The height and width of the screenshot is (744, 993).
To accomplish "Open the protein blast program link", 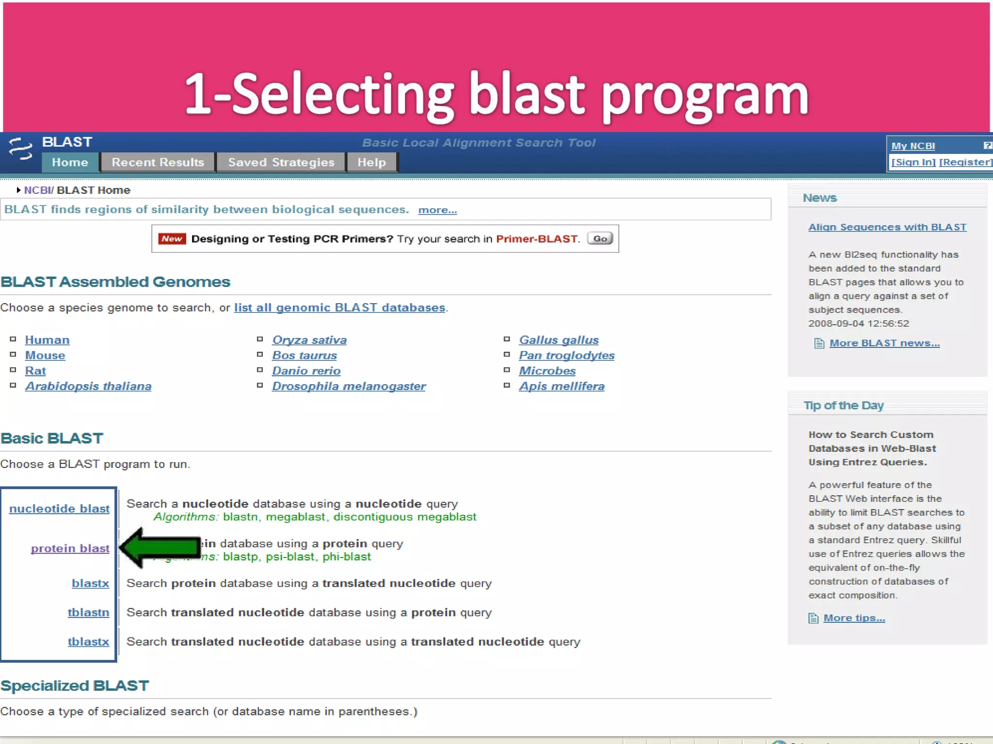I will point(70,548).
